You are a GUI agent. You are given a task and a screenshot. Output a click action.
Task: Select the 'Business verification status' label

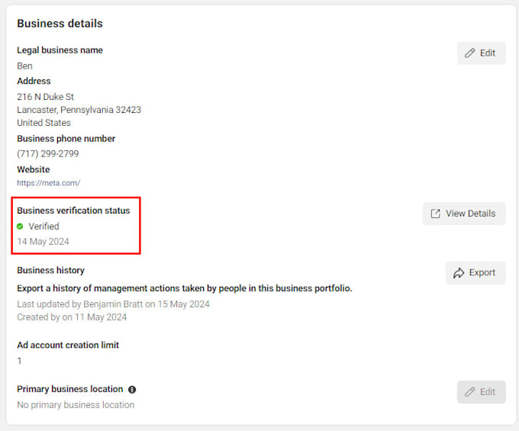73,211
